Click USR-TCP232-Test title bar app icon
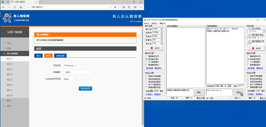The height and width of the screenshot is (127, 266). tap(145, 20)
